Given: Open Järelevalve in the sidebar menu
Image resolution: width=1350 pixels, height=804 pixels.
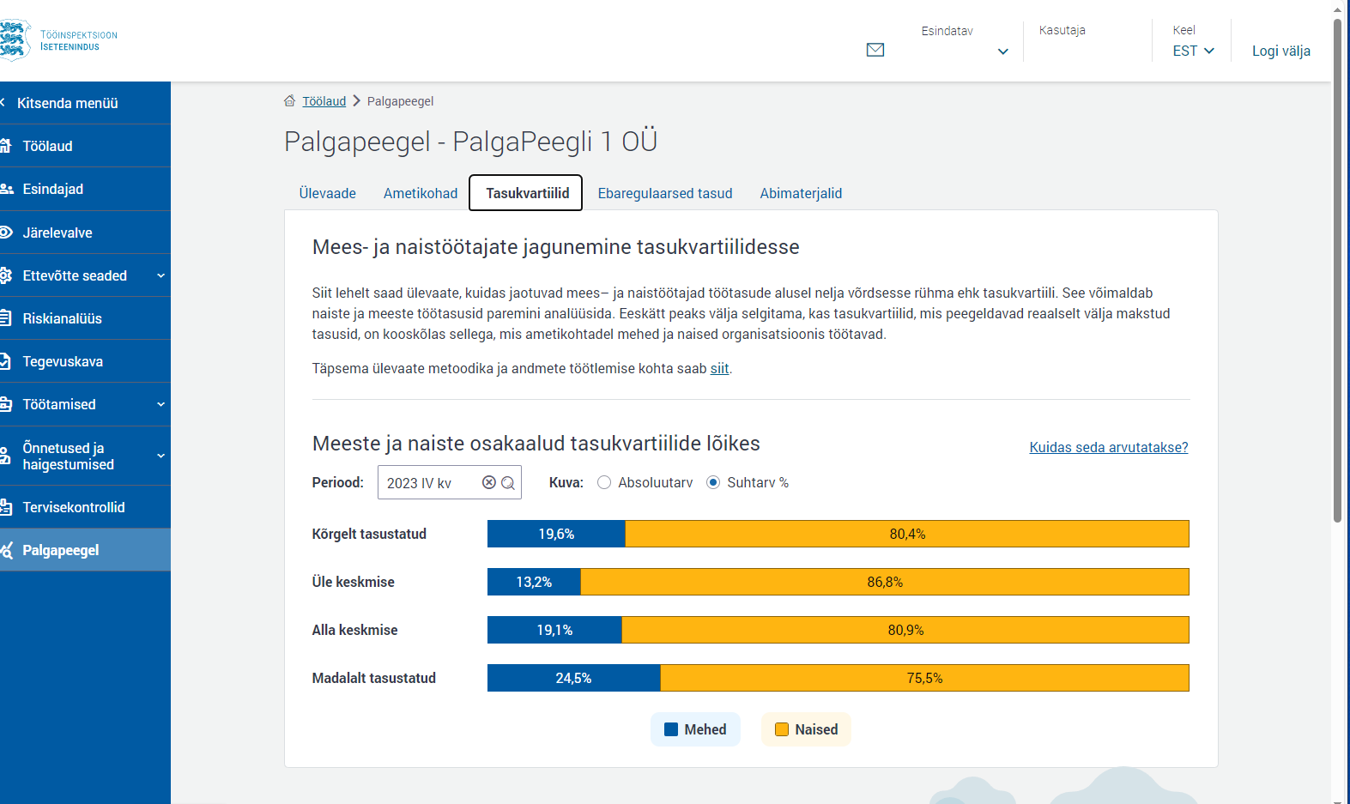Looking at the screenshot, I should (x=85, y=233).
